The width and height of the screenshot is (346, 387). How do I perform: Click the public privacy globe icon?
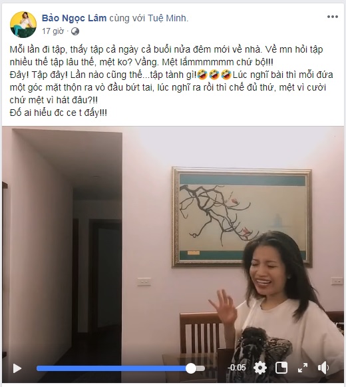[x=75, y=31]
